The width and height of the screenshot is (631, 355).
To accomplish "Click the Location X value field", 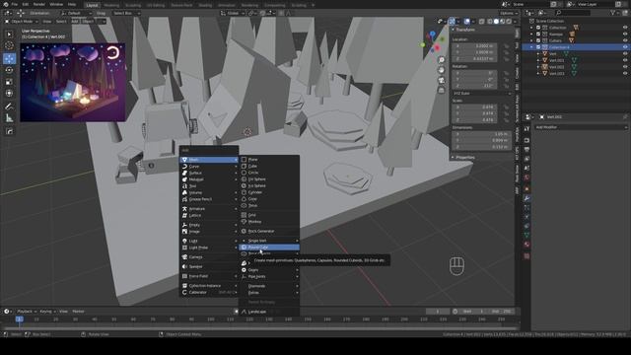I will point(474,46).
